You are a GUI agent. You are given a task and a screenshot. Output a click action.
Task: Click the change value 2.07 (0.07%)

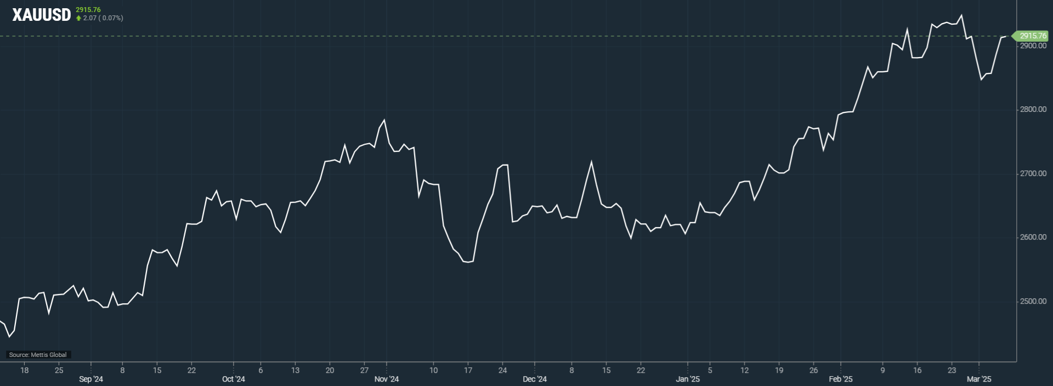point(103,18)
